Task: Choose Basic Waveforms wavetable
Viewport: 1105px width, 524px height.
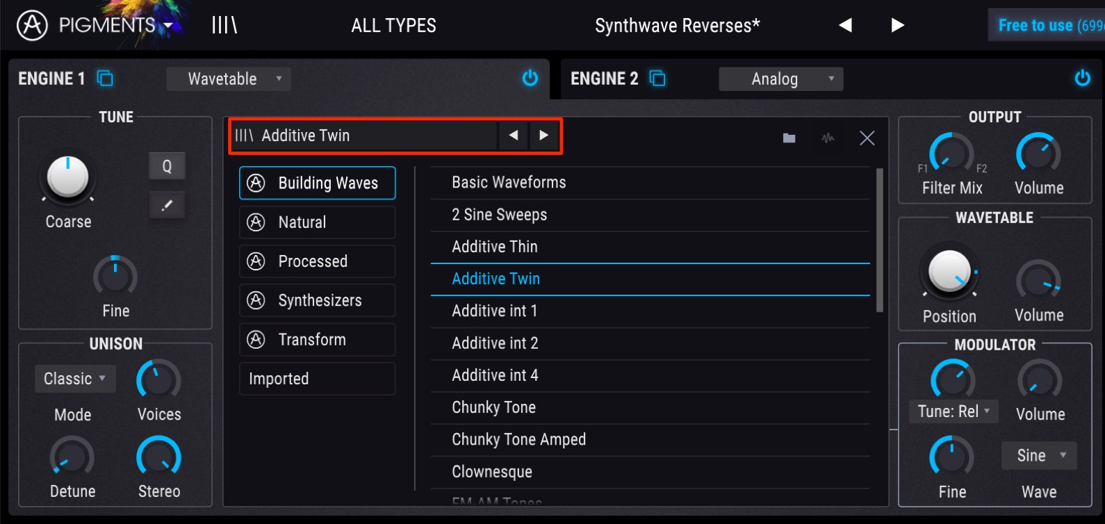Action: coord(650,183)
